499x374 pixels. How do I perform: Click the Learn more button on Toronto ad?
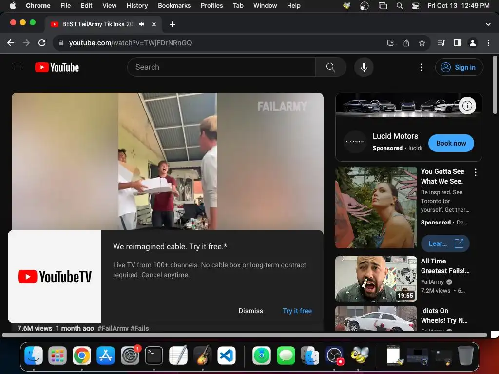click(x=445, y=243)
